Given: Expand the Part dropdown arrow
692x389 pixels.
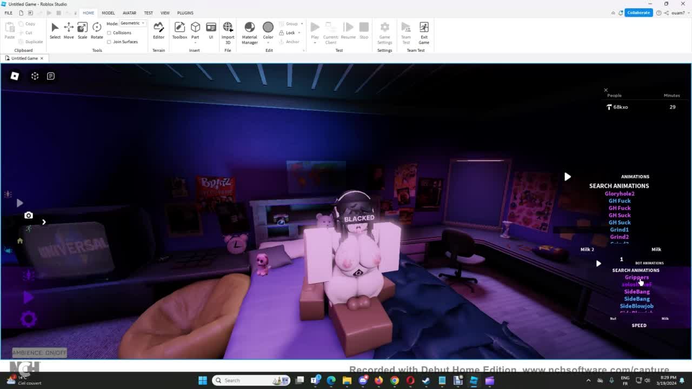Looking at the screenshot, I should click(x=195, y=43).
